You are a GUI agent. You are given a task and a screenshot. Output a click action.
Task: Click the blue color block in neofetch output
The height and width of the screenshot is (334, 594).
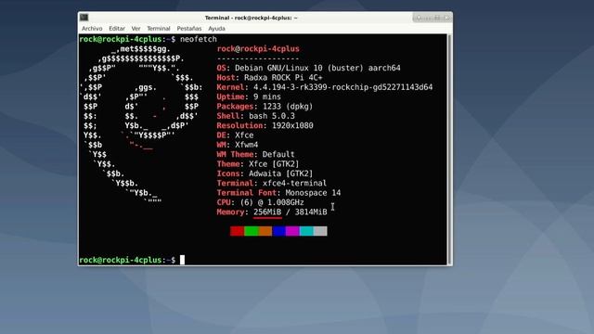(278, 231)
